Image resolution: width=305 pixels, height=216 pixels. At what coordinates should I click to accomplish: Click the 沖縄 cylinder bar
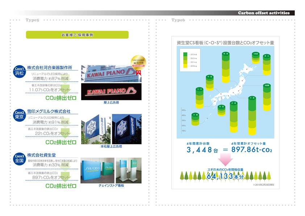(195, 119)
